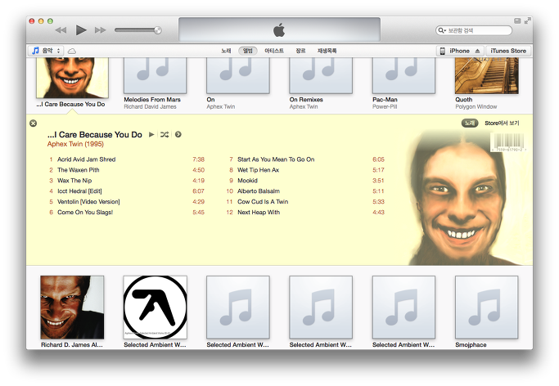The width and height of the screenshot is (559, 386).
Task: Open the Richard D. James Album cover
Action: pos(72,307)
